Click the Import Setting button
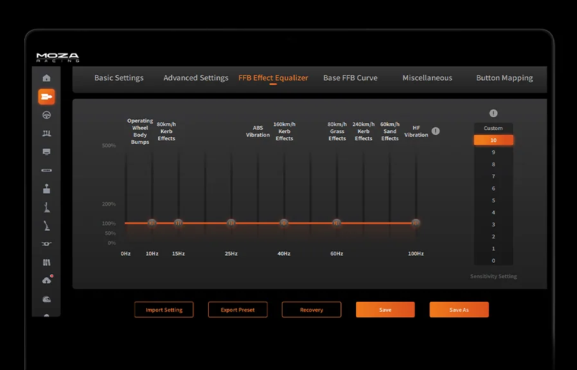Viewport: 577px width, 370px height. tap(164, 310)
